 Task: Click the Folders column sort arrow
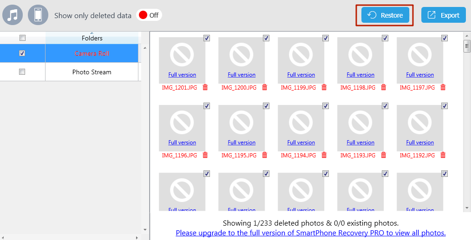92,33
